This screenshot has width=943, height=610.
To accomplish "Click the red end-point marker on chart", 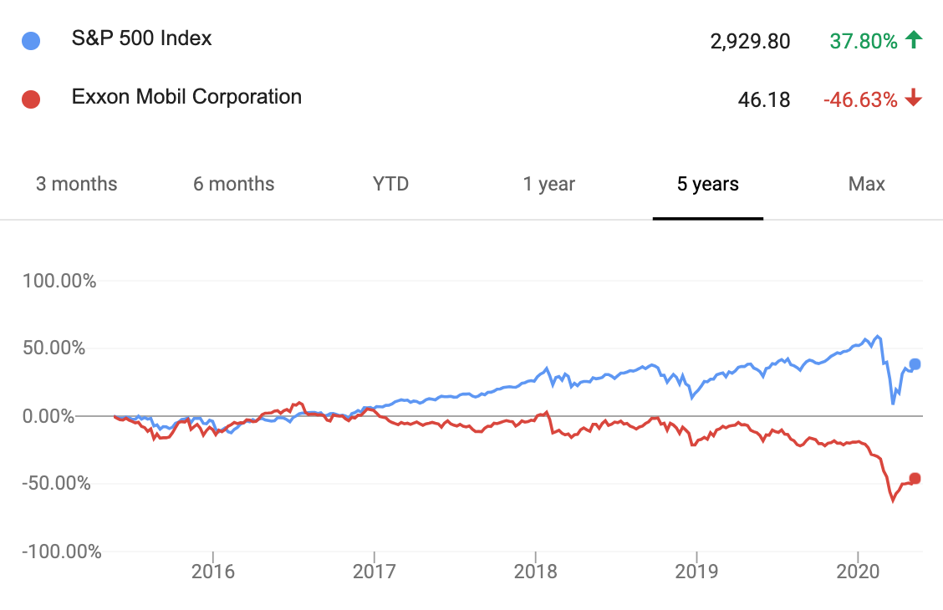I will click(915, 478).
